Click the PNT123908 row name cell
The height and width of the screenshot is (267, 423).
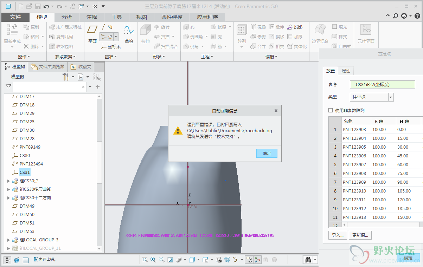(356, 173)
